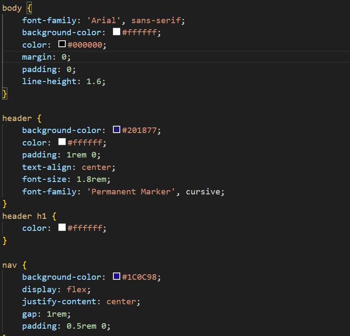The height and width of the screenshot is (336, 350).
Task: Open black color swatch for #000000
Action: (62, 44)
